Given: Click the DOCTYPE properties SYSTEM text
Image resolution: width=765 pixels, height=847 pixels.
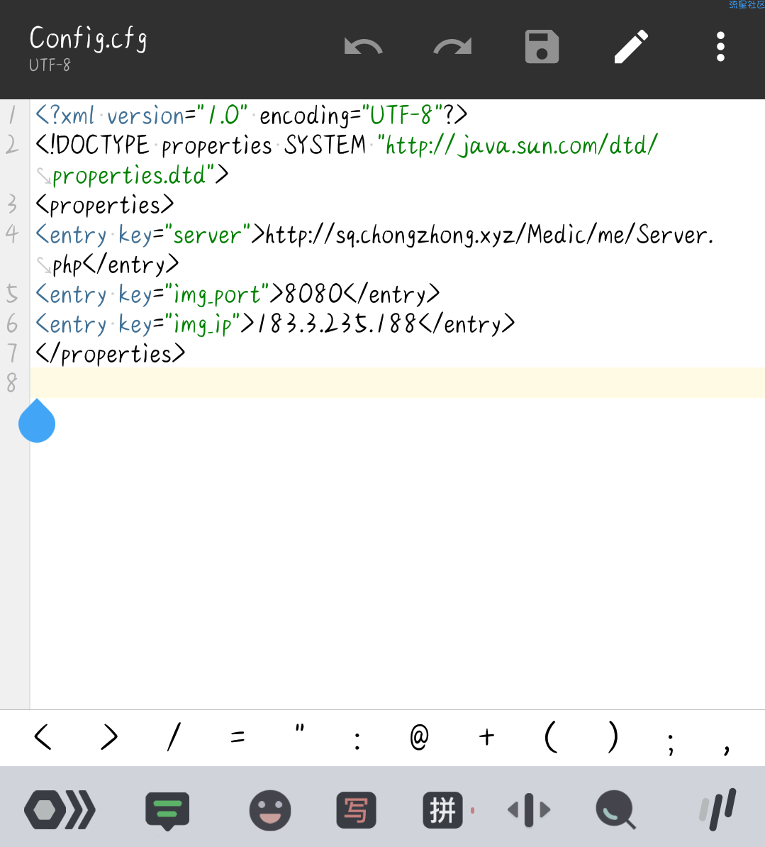Looking at the screenshot, I should (201, 145).
